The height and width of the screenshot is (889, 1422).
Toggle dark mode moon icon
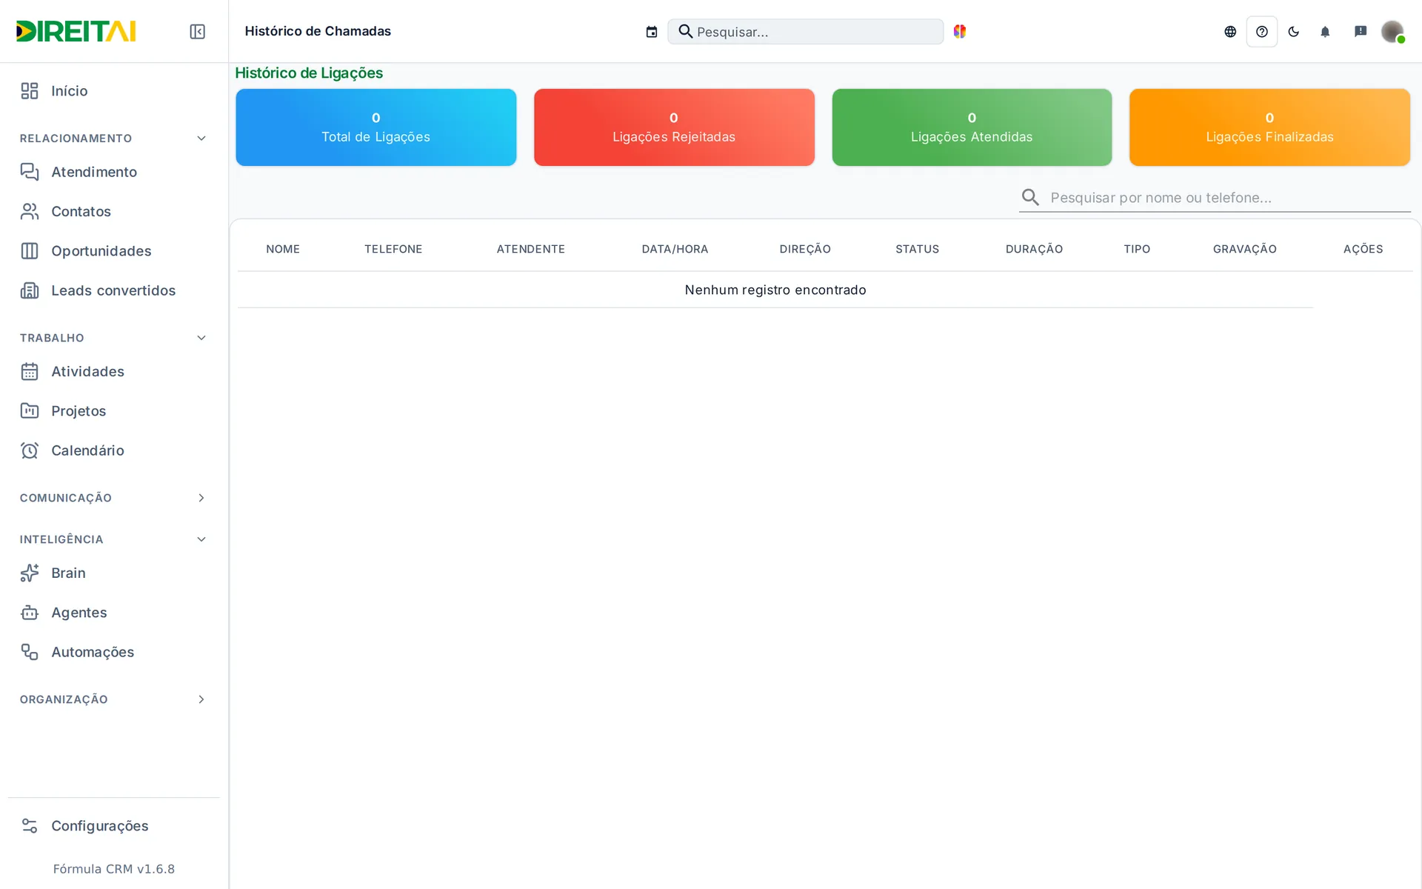click(1294, 32)
